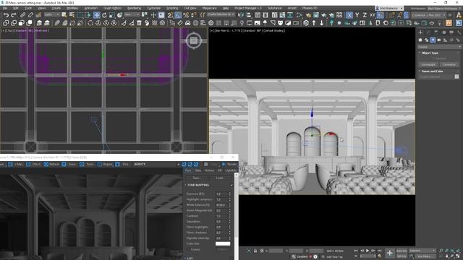The image size is (463, 260).
Task: Switch to the LightMix tab
Action: click(x=231, y=170)
